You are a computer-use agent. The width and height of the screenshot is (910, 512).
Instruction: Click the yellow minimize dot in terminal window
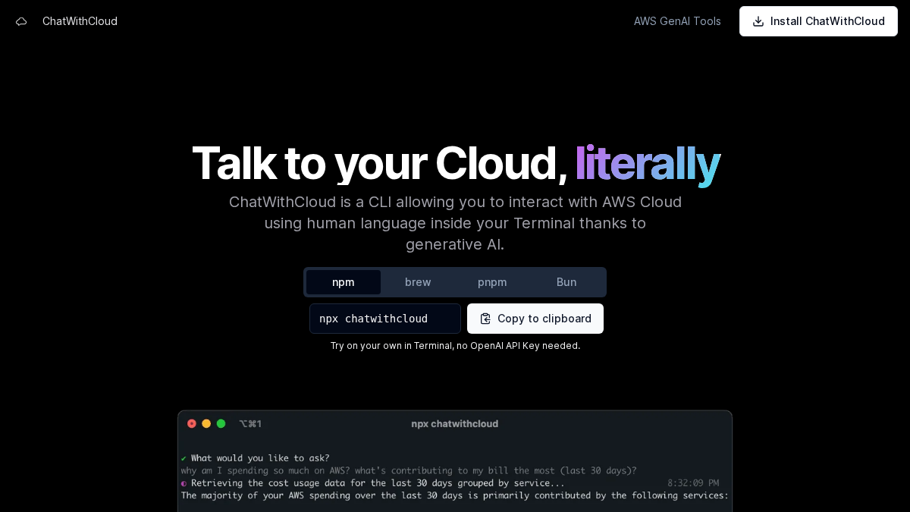(206, 423)
